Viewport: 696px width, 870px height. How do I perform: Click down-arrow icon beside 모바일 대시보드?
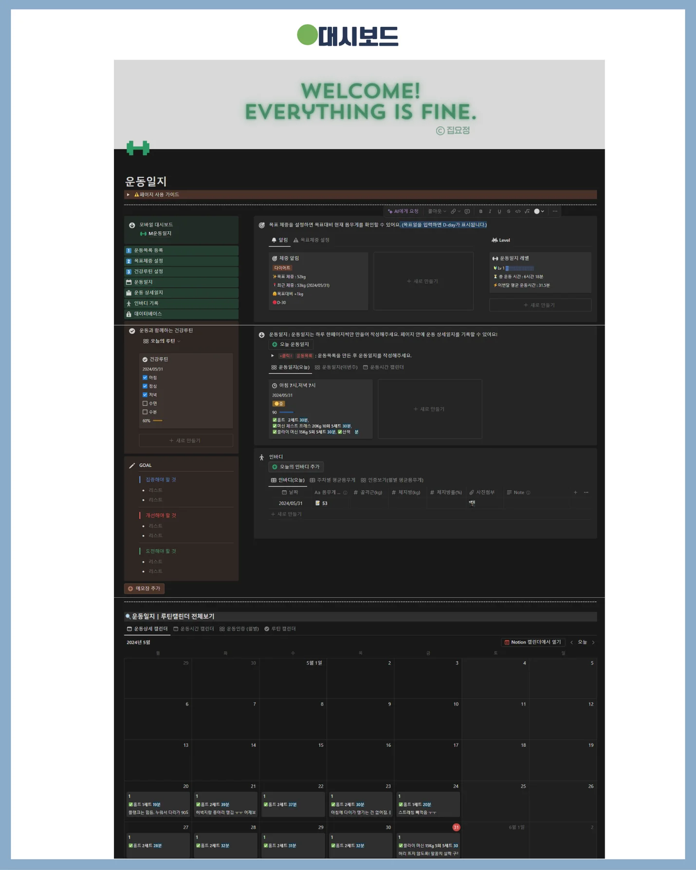coord(132,225)
